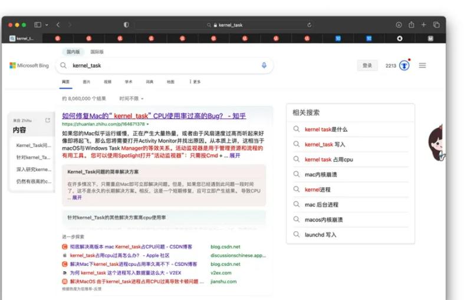Click the 约 8,060,000 个结果 count text
Viewport: 470px width, 300px height.
84,98
